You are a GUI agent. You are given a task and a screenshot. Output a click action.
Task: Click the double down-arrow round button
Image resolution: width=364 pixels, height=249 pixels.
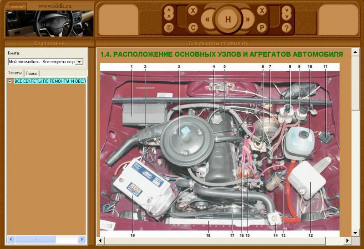pyautogui.click(x=286, y=12)
